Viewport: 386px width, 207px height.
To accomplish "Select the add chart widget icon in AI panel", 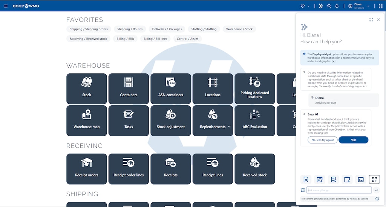I will 320,180.
